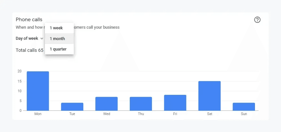Click the Tuesday bar in chart
This screenshot has width=281, height=132.
(x=72, y=107)
